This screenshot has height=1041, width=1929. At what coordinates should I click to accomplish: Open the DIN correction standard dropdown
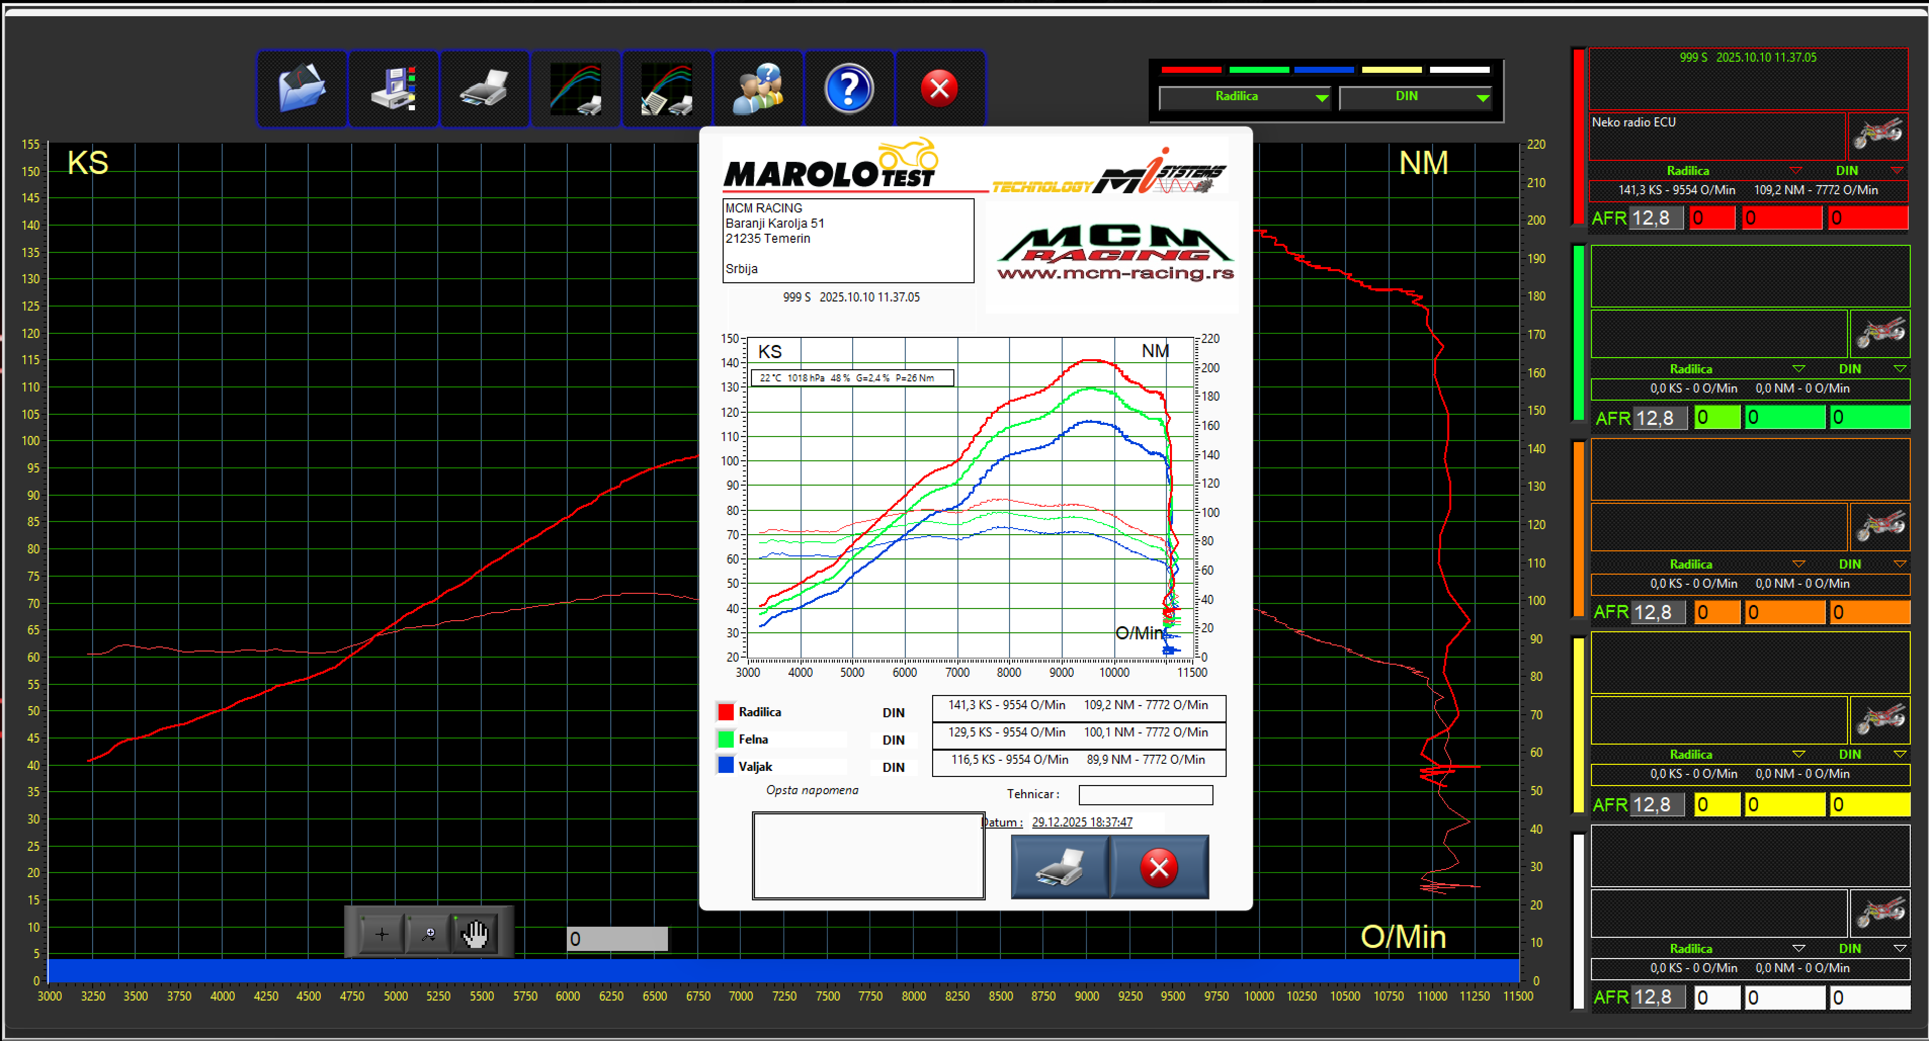coord(1415,97)
